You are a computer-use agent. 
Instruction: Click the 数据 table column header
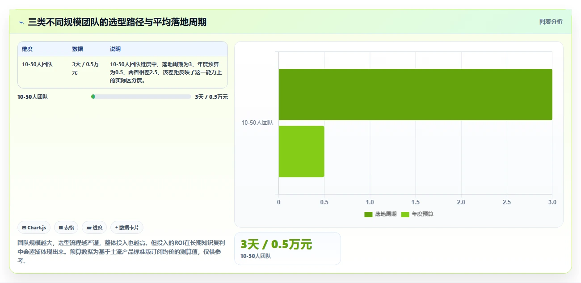coord(77,49)
